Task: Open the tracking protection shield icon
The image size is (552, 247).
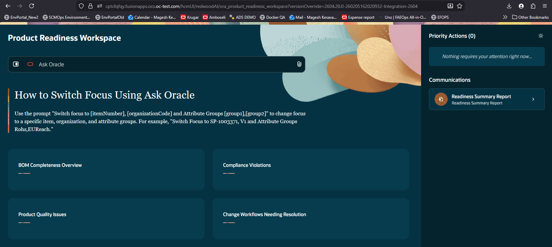Action: (81, 6)
